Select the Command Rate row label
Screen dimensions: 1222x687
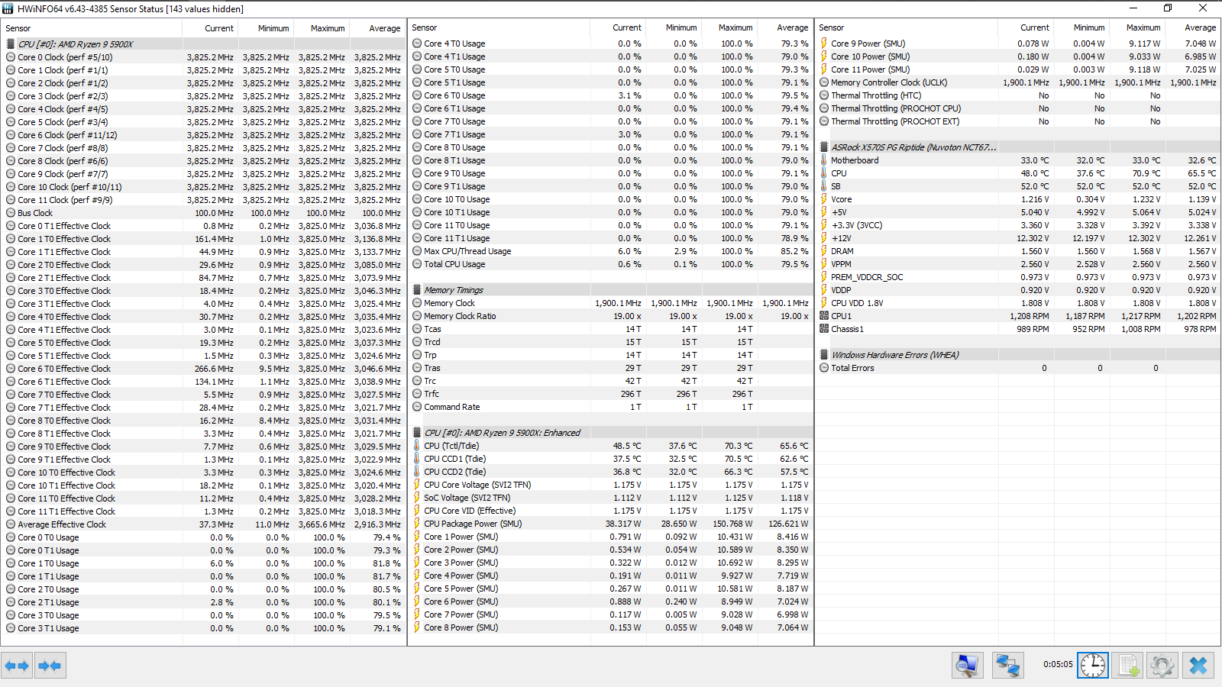click(452, 407)
